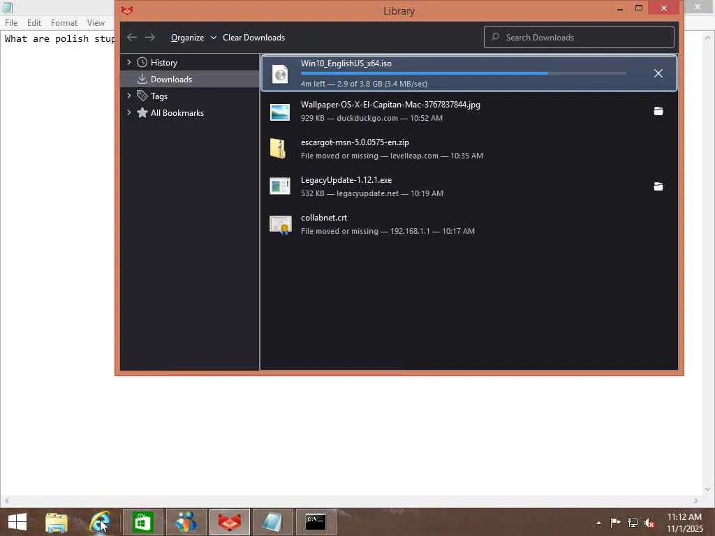Click the LegacyUpdate exe file icon
This screenshot has height=536, width=715.
(x=280, y=186)
